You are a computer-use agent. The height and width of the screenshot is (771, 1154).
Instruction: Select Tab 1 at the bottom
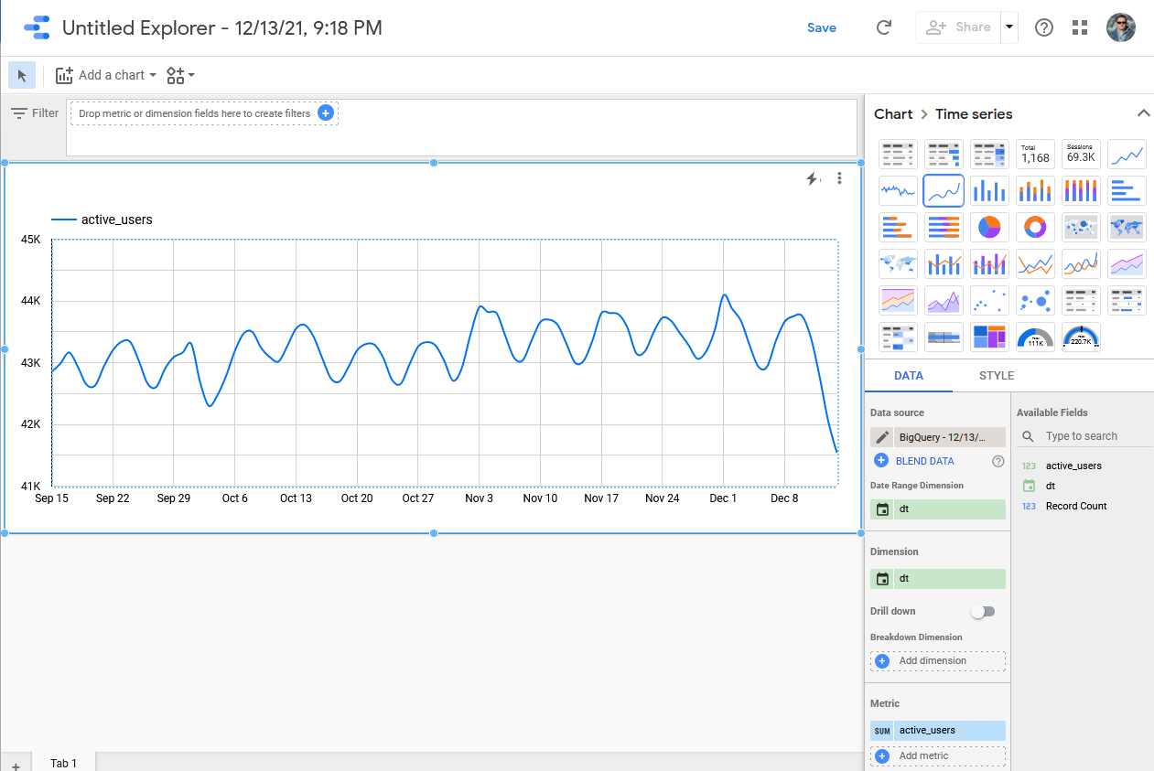coord(63,763)
